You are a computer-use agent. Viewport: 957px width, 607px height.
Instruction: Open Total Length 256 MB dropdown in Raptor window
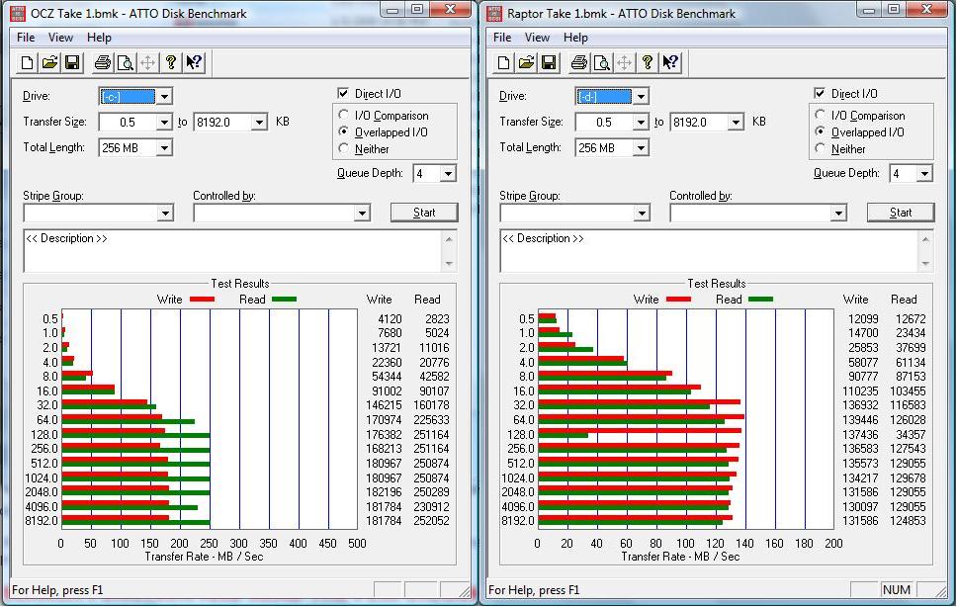(641, 147)
